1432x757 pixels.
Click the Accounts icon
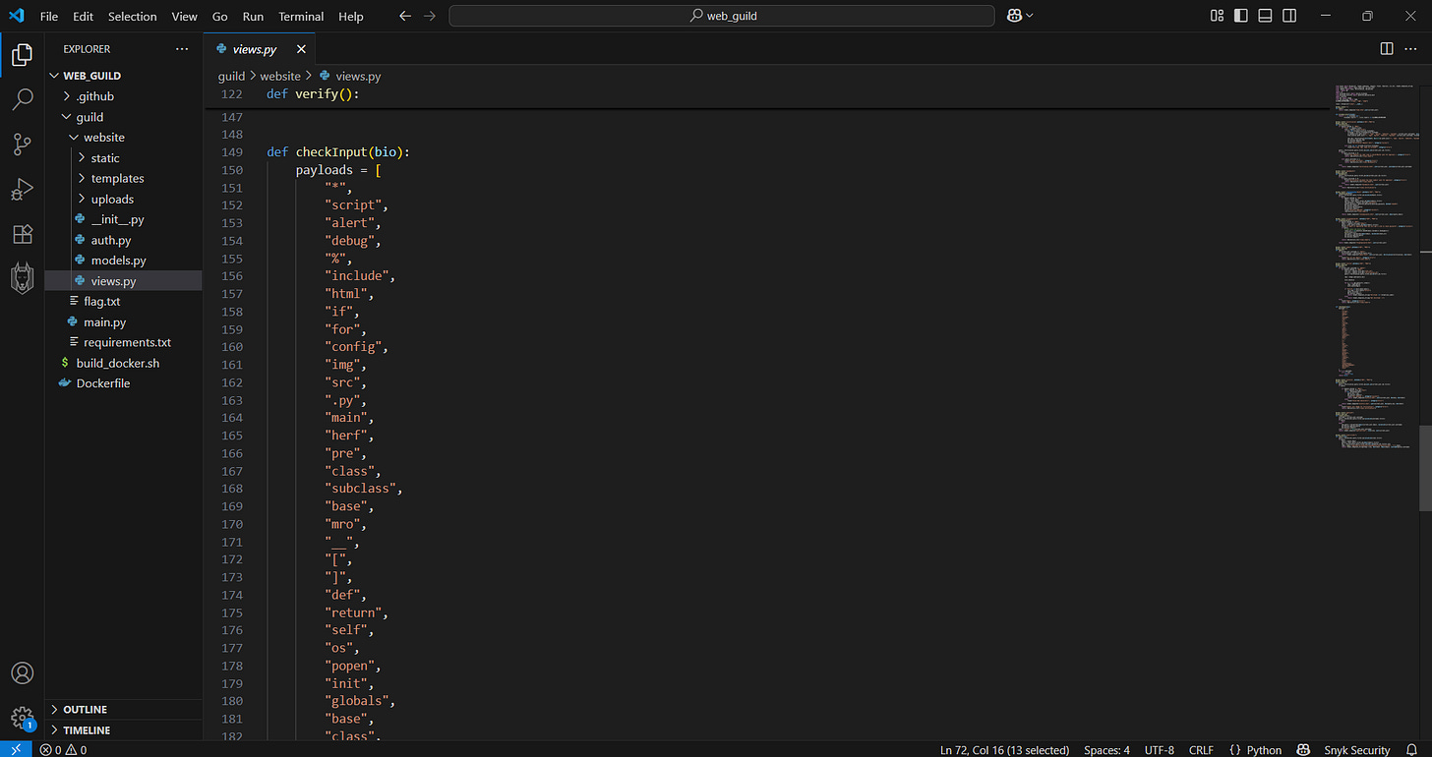tap(22, 673)
